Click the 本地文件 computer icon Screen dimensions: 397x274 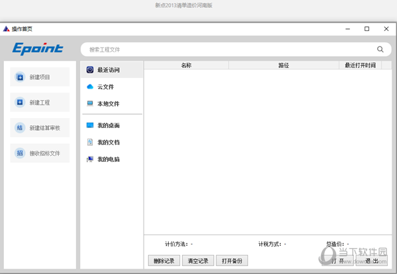(90, 104)
